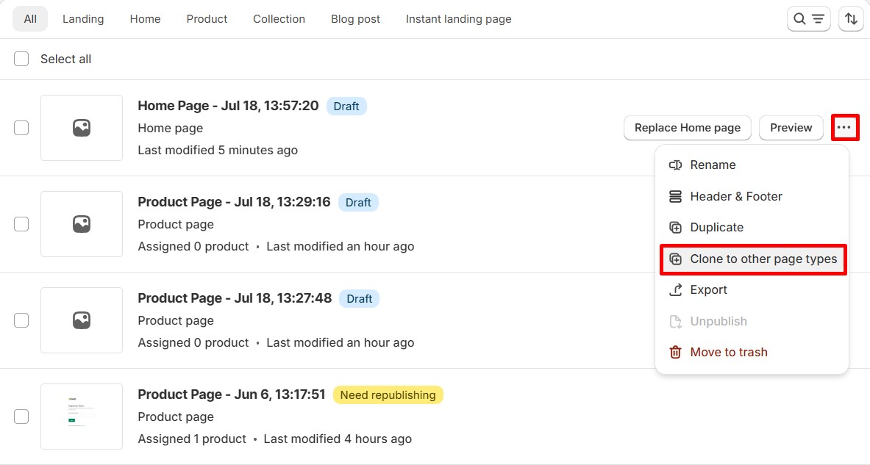The height and width of the screenshot is (465, 870).
Task: Click the Rename icon in menu
Action: [x=675, y=165]
